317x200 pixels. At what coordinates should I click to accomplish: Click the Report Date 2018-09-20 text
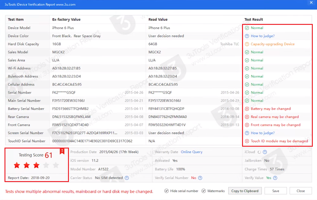coord(29,178)
